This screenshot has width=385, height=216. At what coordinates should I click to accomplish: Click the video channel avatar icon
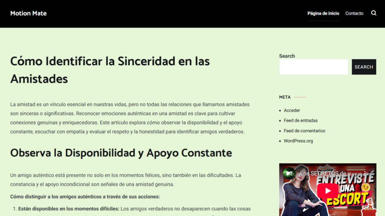coord(289,173)
